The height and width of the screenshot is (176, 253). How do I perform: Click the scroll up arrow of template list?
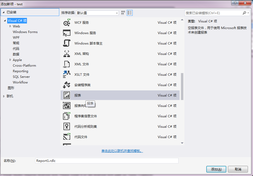coord(182,20)
